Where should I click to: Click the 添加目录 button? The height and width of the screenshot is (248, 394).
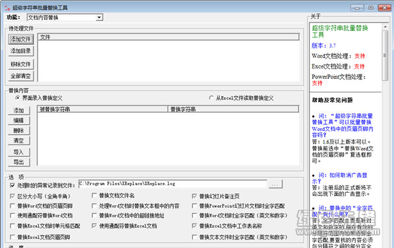point(21,51)
